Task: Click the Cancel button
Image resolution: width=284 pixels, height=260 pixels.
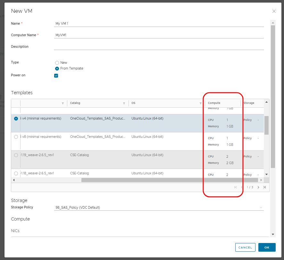Action: click(245, 247)
